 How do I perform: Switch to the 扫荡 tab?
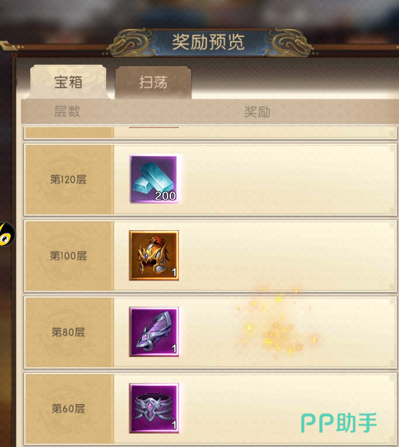[x=153, y=83]
